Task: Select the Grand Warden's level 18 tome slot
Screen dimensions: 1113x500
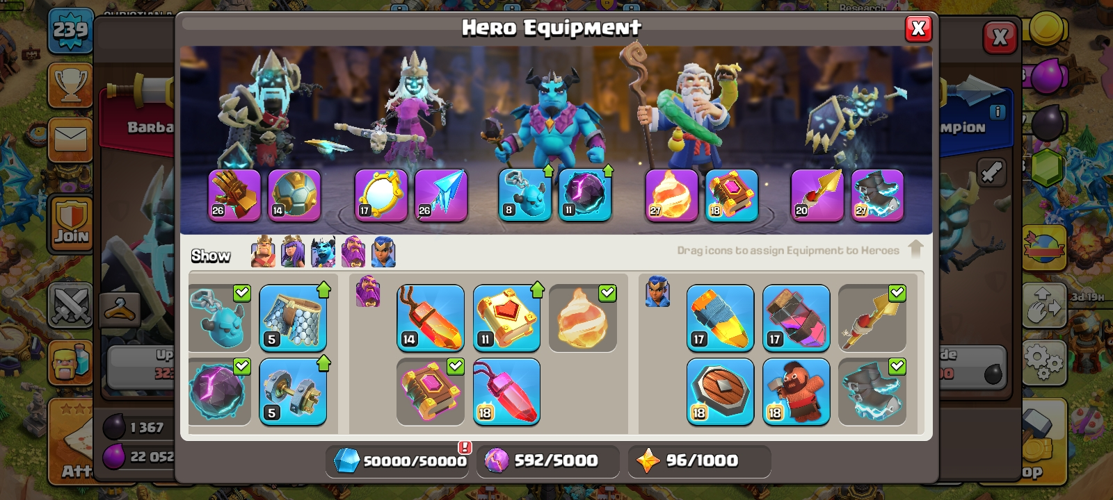Action: (x=731, y=196)
